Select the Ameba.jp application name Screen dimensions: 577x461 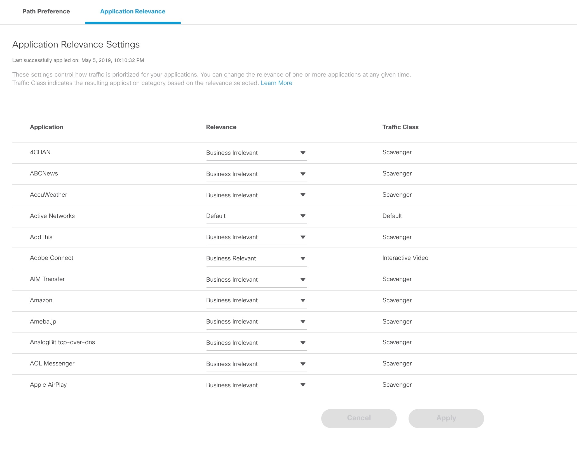43,322
